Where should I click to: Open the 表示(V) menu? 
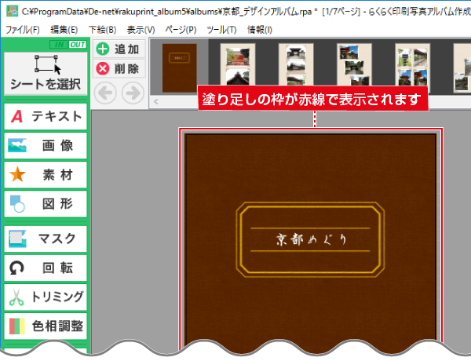(x=141, y=30)
